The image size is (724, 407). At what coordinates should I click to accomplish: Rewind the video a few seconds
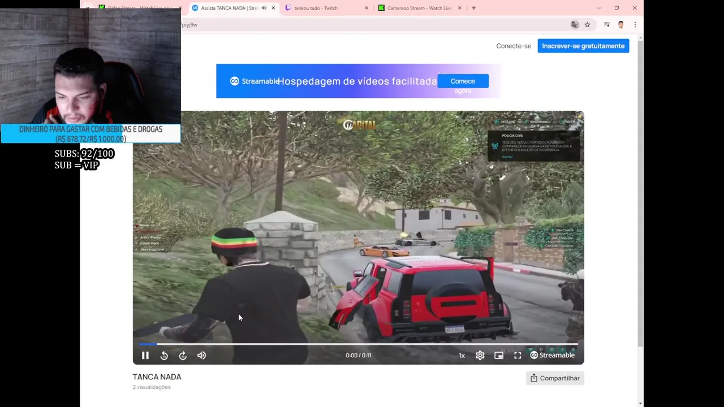point(164,356)
